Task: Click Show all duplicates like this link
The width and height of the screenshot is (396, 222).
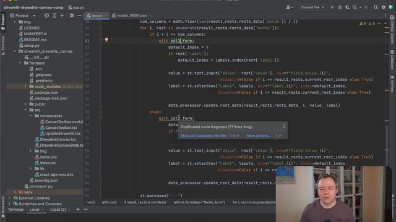Action: [204, 136]
